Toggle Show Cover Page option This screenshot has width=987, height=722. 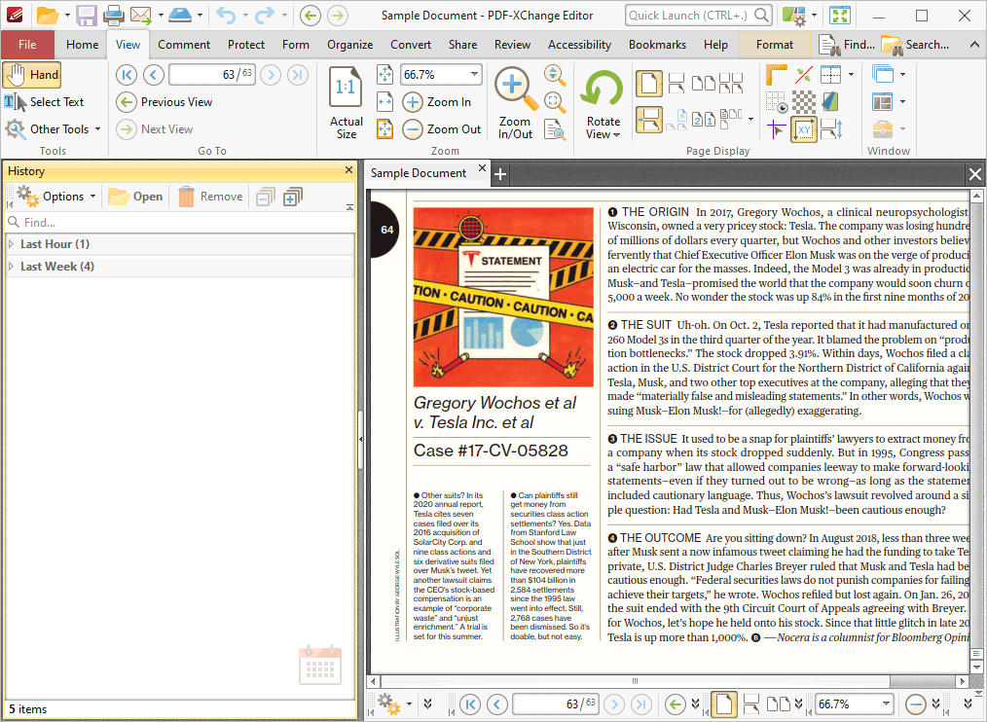click(676, 119)
